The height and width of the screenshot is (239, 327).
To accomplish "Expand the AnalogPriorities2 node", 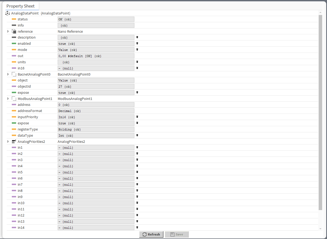I will 8,141.
